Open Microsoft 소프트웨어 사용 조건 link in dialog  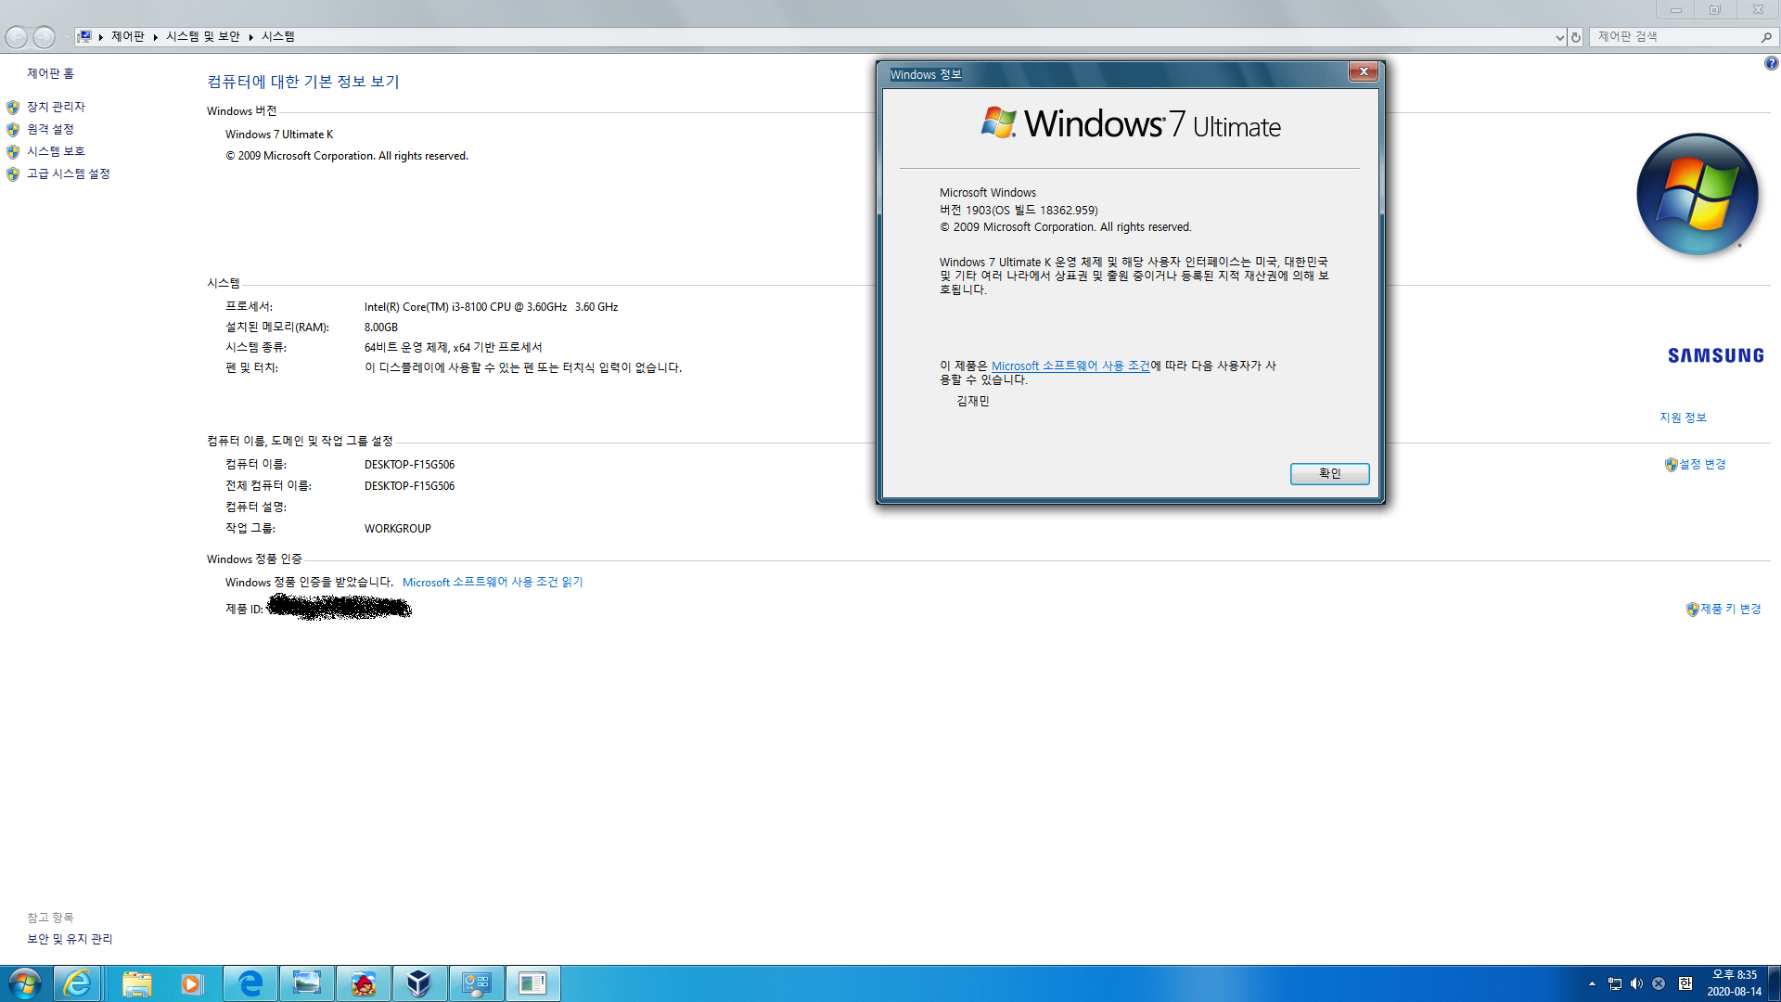coord(1070,366)
